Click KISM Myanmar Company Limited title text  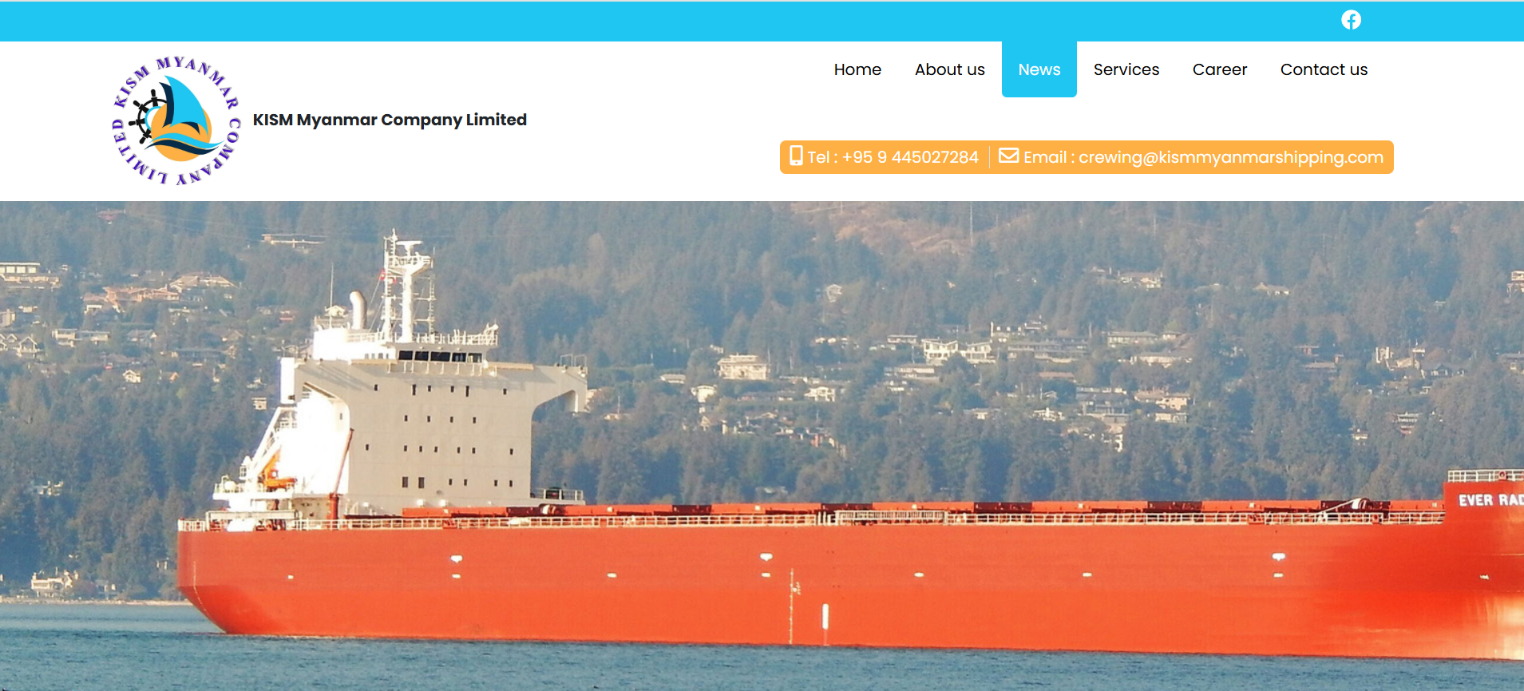pyautogui.click(x=390, y=120)
